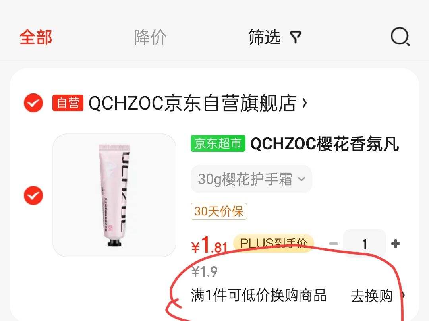The image size is (429, 321).
Task: Tap the PLUS到手价 badge
Action: [x=273, y=243]
